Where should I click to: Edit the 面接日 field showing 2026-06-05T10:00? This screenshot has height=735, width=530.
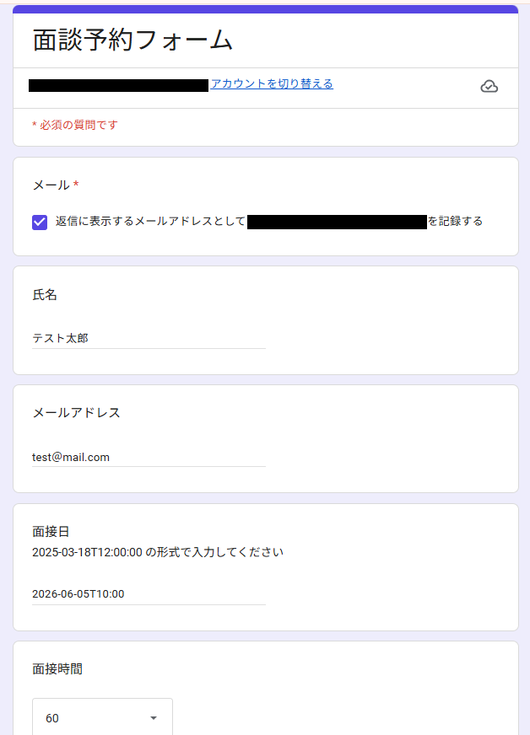tap(149, 594)
